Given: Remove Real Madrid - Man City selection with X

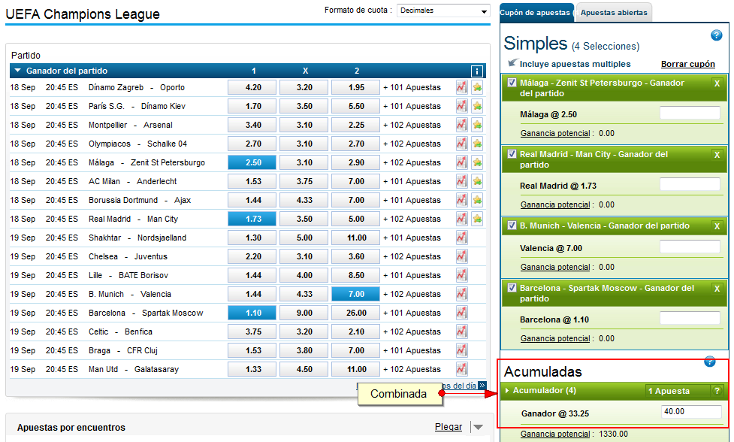Looking at the screenshot, I should [716, 155].
